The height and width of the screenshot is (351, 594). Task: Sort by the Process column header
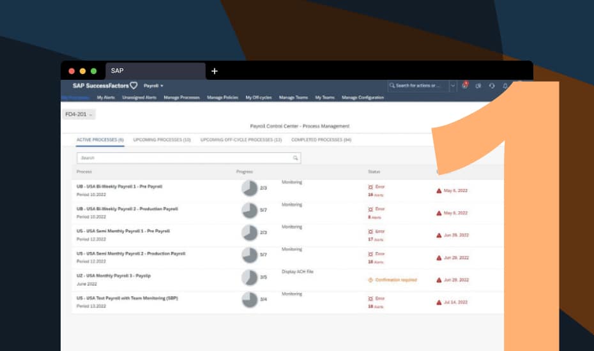(x=84, y=172)
